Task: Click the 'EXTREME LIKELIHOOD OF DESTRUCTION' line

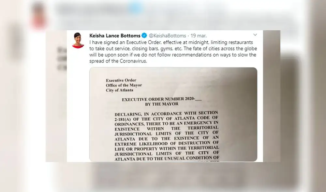Action: [x=167, y=143]
